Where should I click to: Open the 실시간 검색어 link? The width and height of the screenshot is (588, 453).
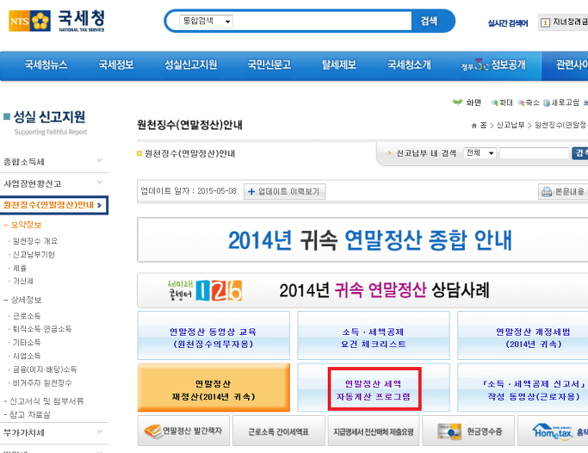point(507,23)
